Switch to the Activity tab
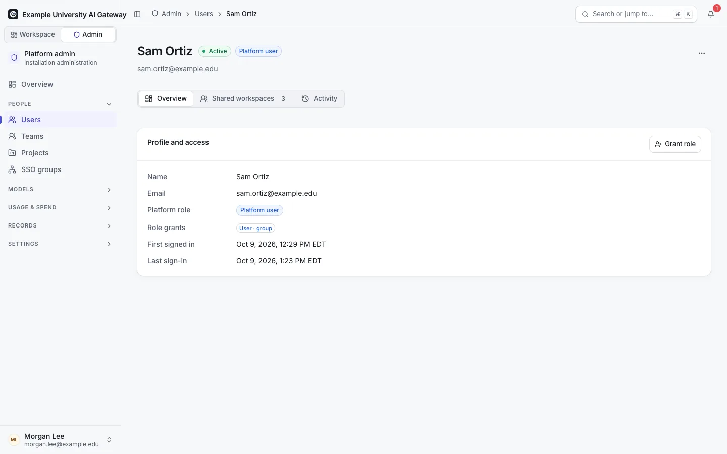Screen dimensions: 727x454 [x=319, y=99]
